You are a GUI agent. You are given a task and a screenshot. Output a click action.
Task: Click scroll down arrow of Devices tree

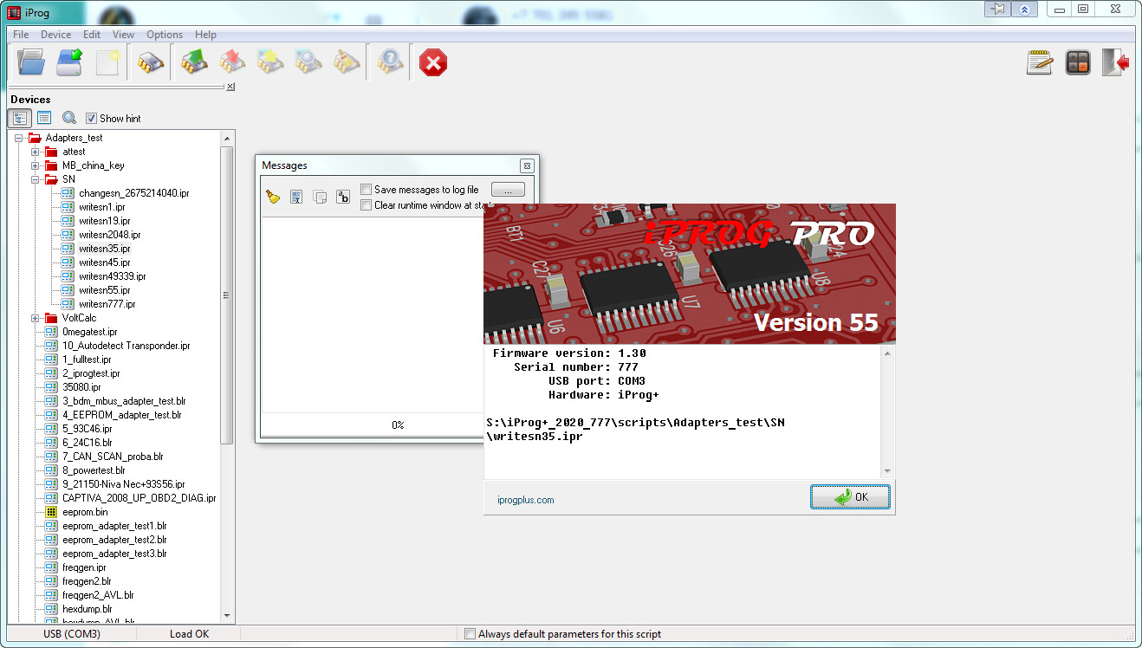[227, 616]
